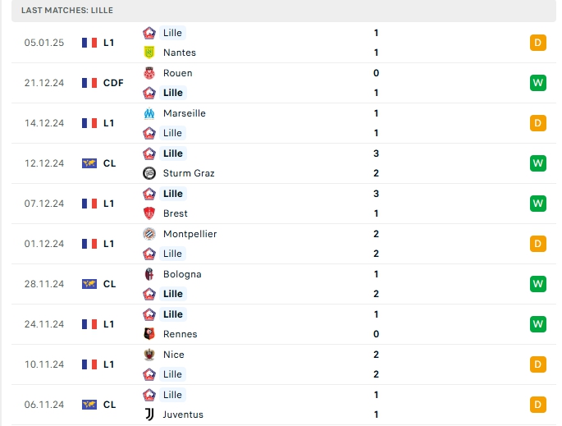This screenshot has height=426, width=562.
Task: Select the Juventus team name
Action: pos(183,415)
